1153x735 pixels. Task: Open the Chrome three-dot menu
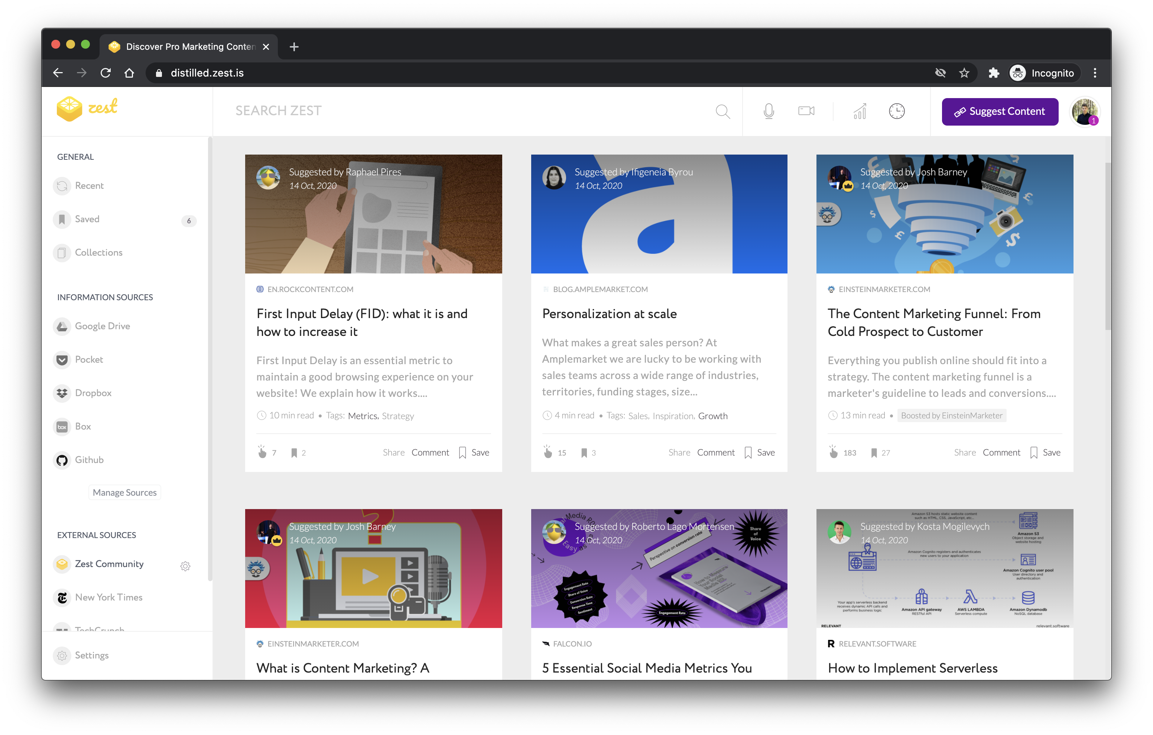[x=1095, y=73]
